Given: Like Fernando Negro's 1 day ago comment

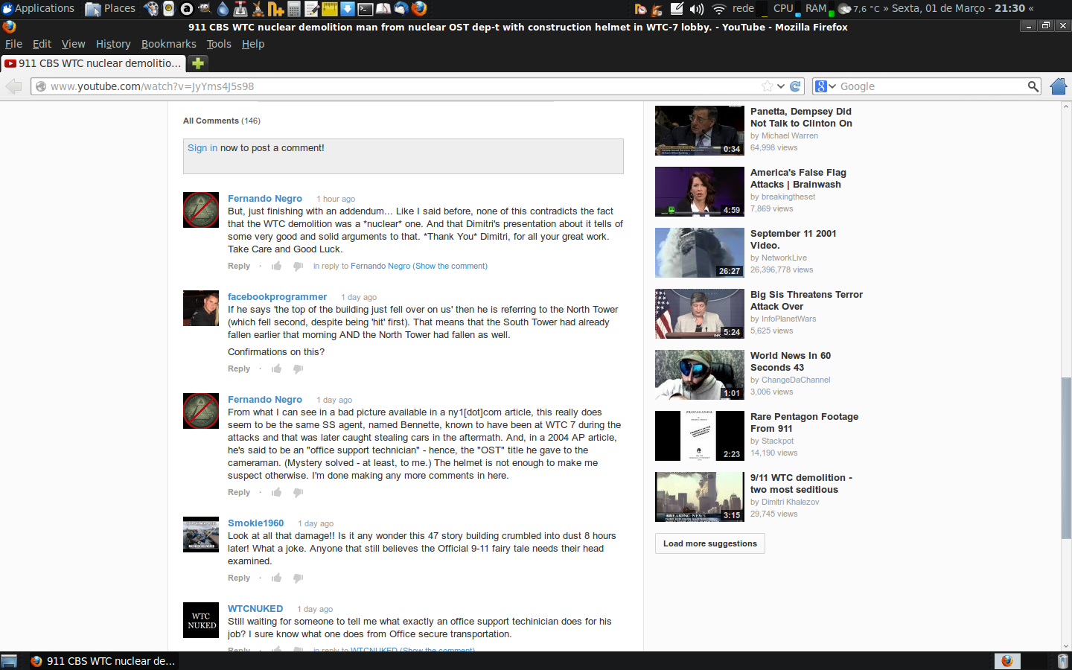Looking at the screenshot, I should click(277, 492).
